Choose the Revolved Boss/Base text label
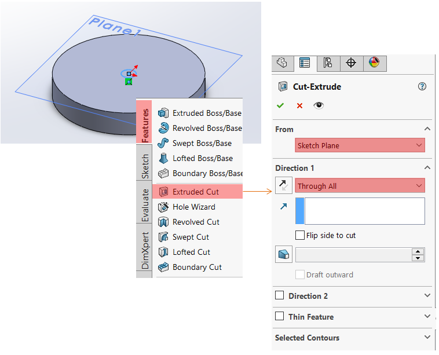Image resolution: width=439 pixels, height=355 pixels. pyautogui.click(x=207, y=128)
